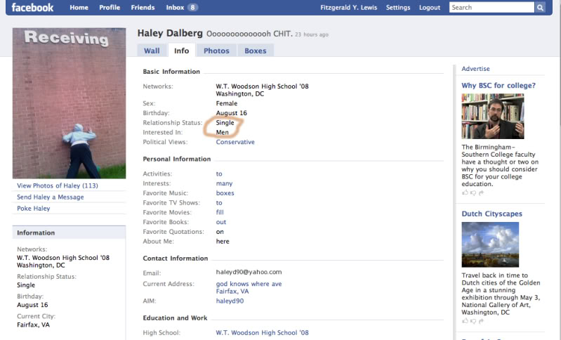Thumbs up the BSC college ad

tap(465, 192)
